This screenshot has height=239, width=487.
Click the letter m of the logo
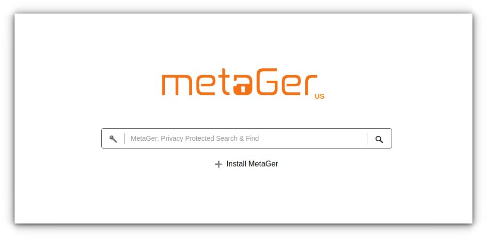pos(175,85)
